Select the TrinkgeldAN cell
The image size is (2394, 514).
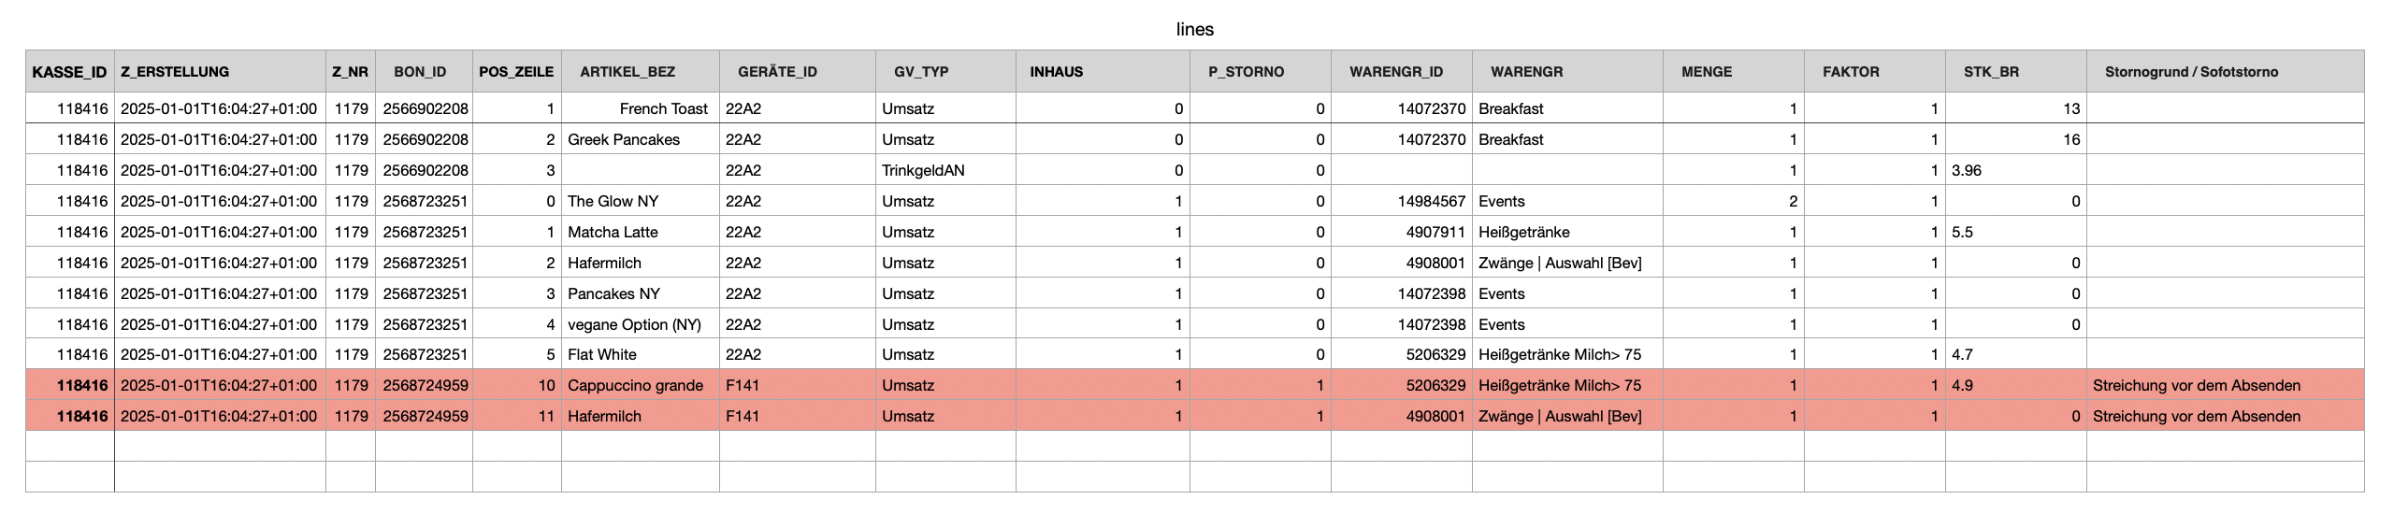pyautogui.click(x=923, y=170)
